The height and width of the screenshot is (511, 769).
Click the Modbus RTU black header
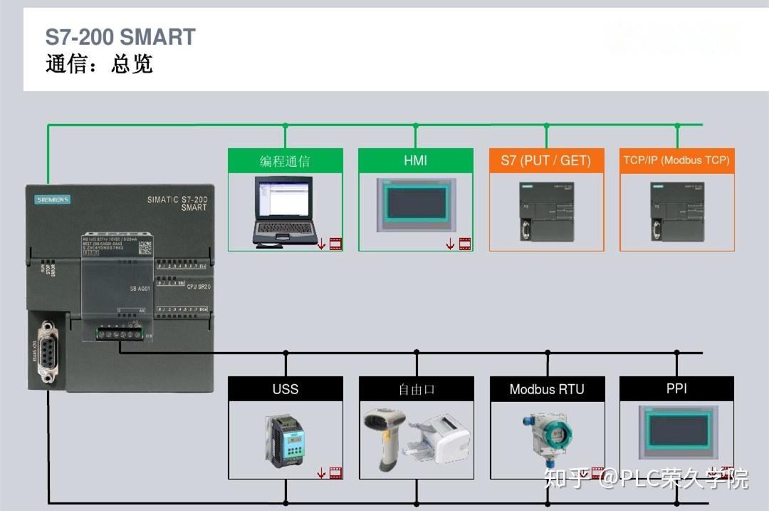point(548,388)
